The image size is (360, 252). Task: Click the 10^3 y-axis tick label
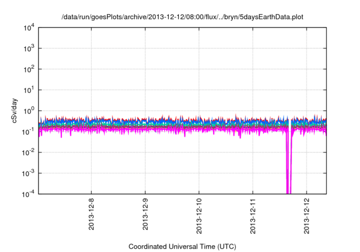point(29,48)
